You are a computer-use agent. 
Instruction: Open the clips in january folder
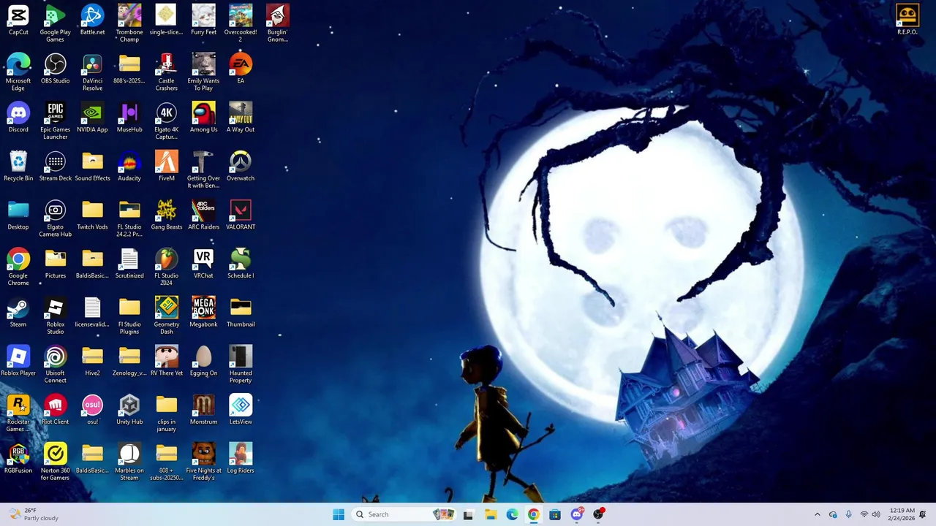166,414
